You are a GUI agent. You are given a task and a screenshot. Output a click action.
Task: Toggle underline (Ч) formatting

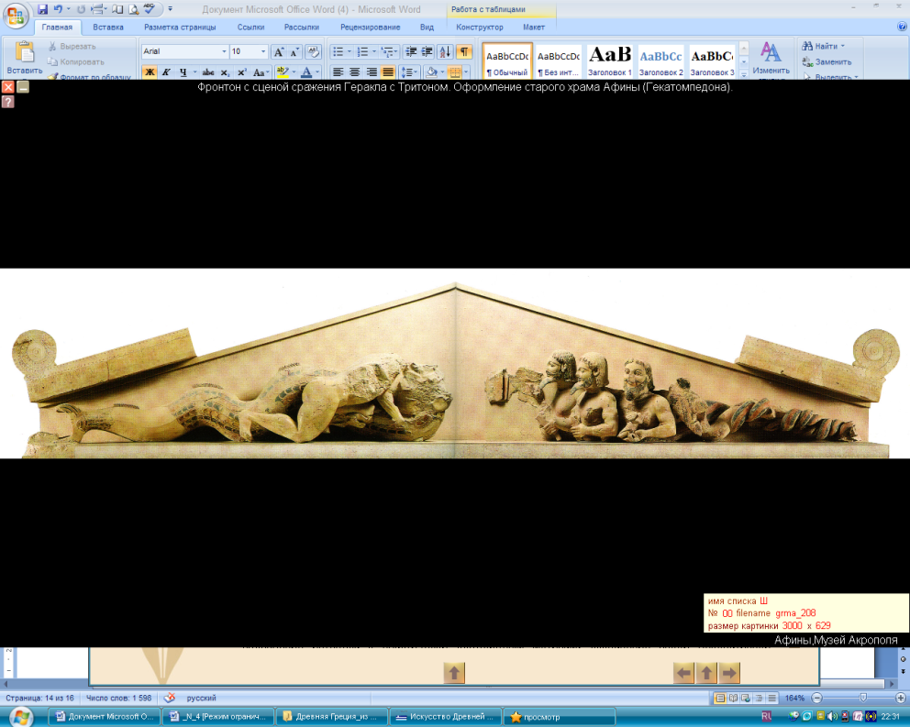[183, 72]
